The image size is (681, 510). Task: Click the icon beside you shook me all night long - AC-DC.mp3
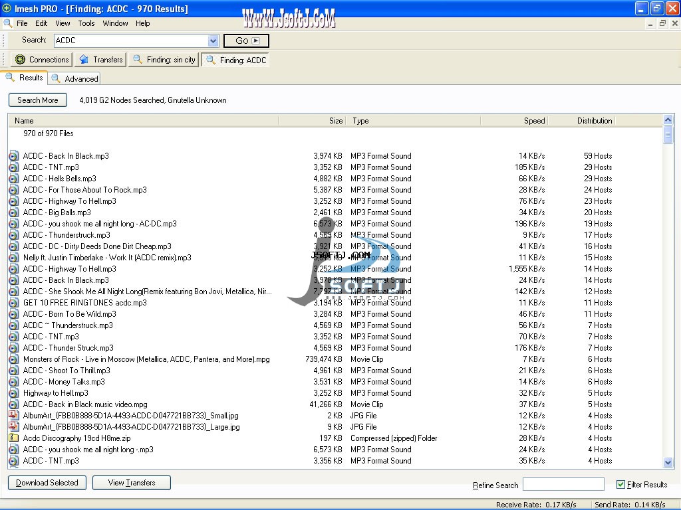(14, 224)
